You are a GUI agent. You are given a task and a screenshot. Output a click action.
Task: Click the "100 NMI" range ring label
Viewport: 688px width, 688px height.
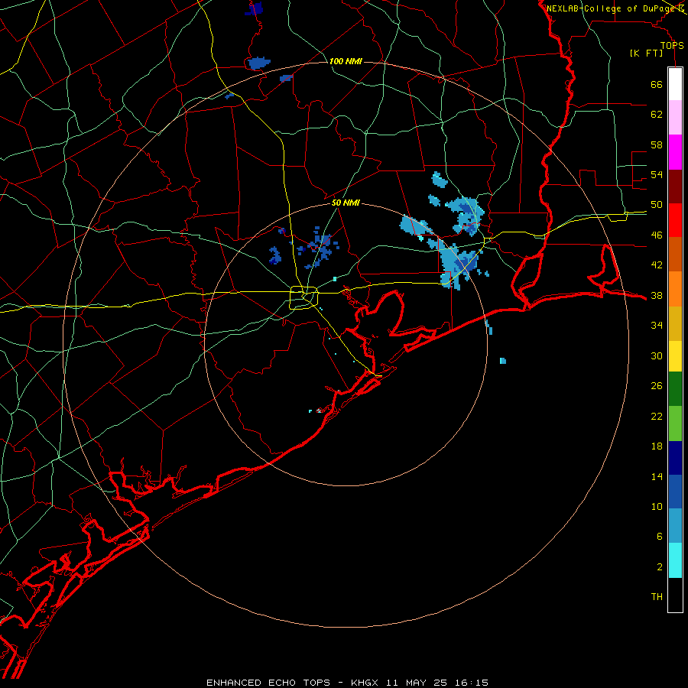(346, 61)
